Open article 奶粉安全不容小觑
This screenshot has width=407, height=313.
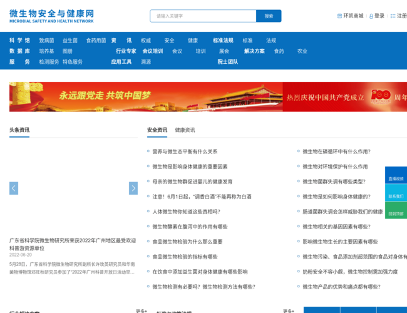[x=350, y=272]
